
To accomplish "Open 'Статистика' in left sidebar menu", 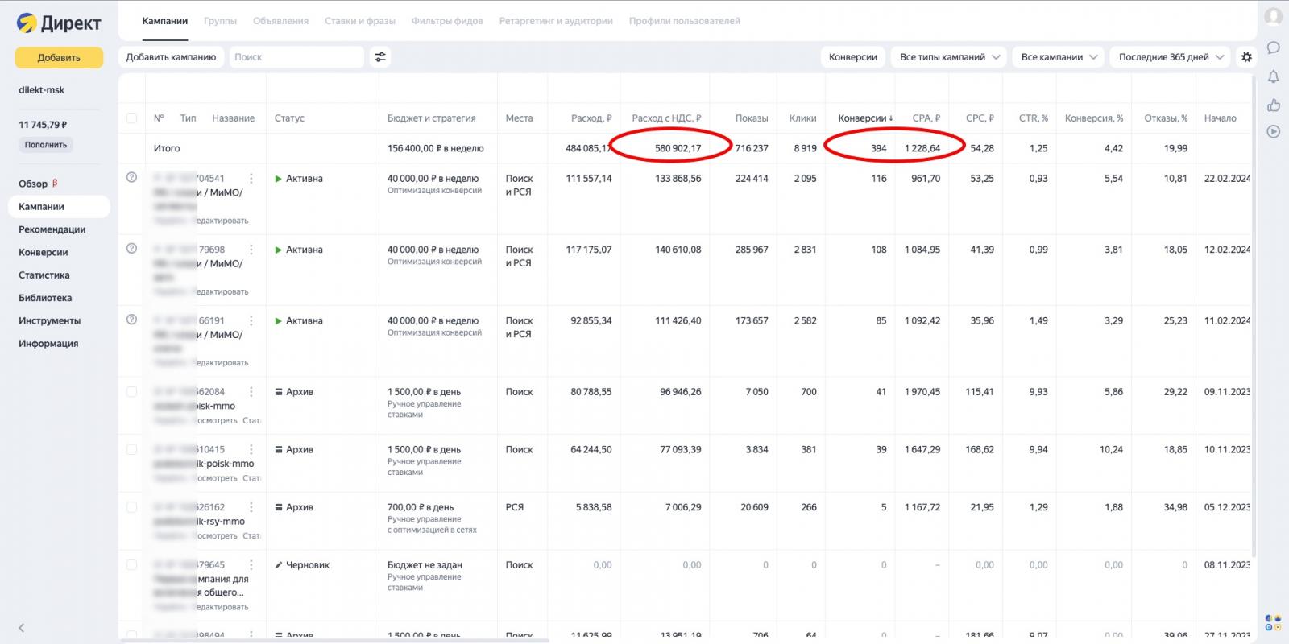I will click(x=44, y=275).
